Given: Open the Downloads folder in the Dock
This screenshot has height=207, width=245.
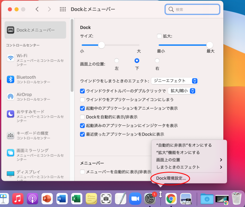Looking at the screenshot, I should click(x=207, y=199).
